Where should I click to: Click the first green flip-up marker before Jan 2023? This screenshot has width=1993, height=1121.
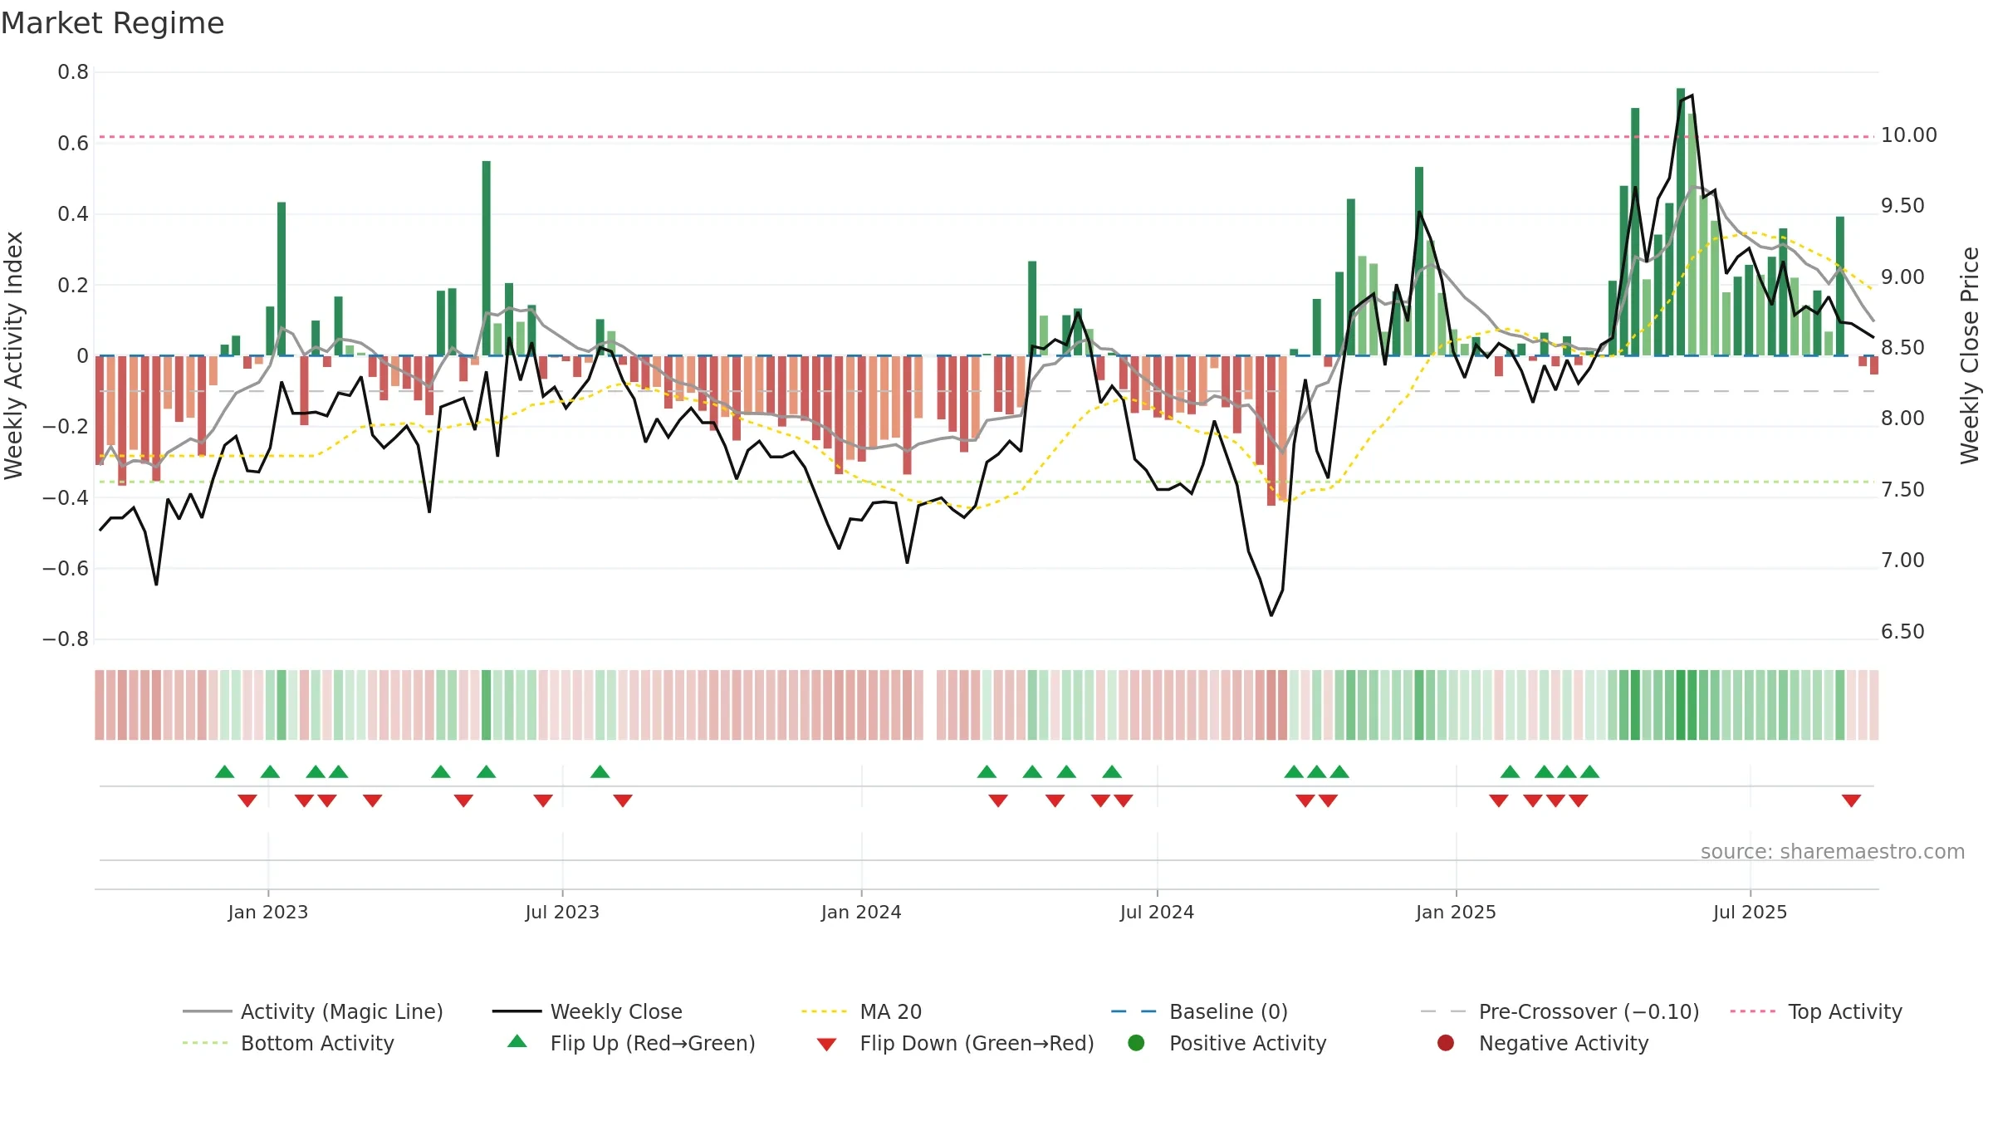224,771
